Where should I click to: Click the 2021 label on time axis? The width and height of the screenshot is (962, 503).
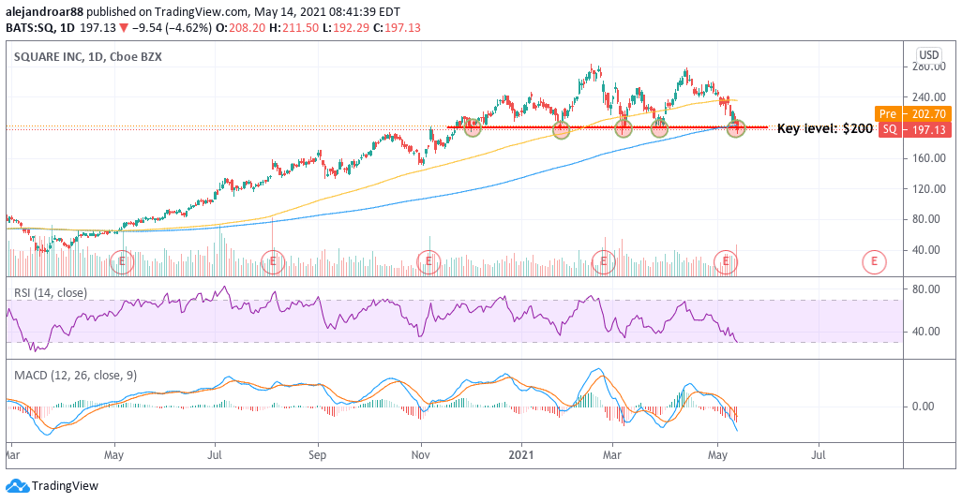522,454
